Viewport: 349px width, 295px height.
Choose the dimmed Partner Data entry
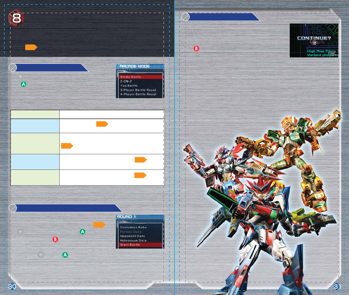[x=131, y=232]
